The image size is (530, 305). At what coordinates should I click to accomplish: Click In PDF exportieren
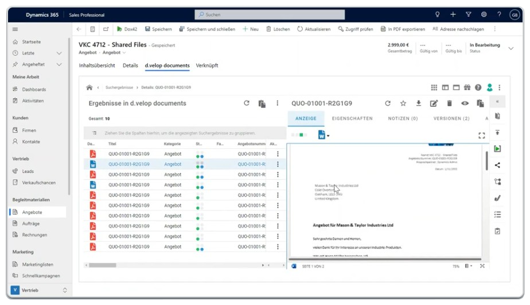tap(403, 29)
